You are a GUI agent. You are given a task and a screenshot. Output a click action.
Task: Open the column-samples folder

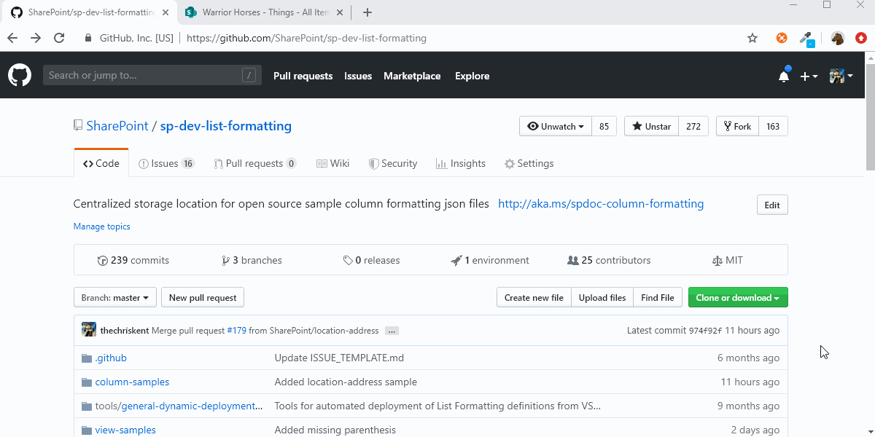[x=132, y=382]
